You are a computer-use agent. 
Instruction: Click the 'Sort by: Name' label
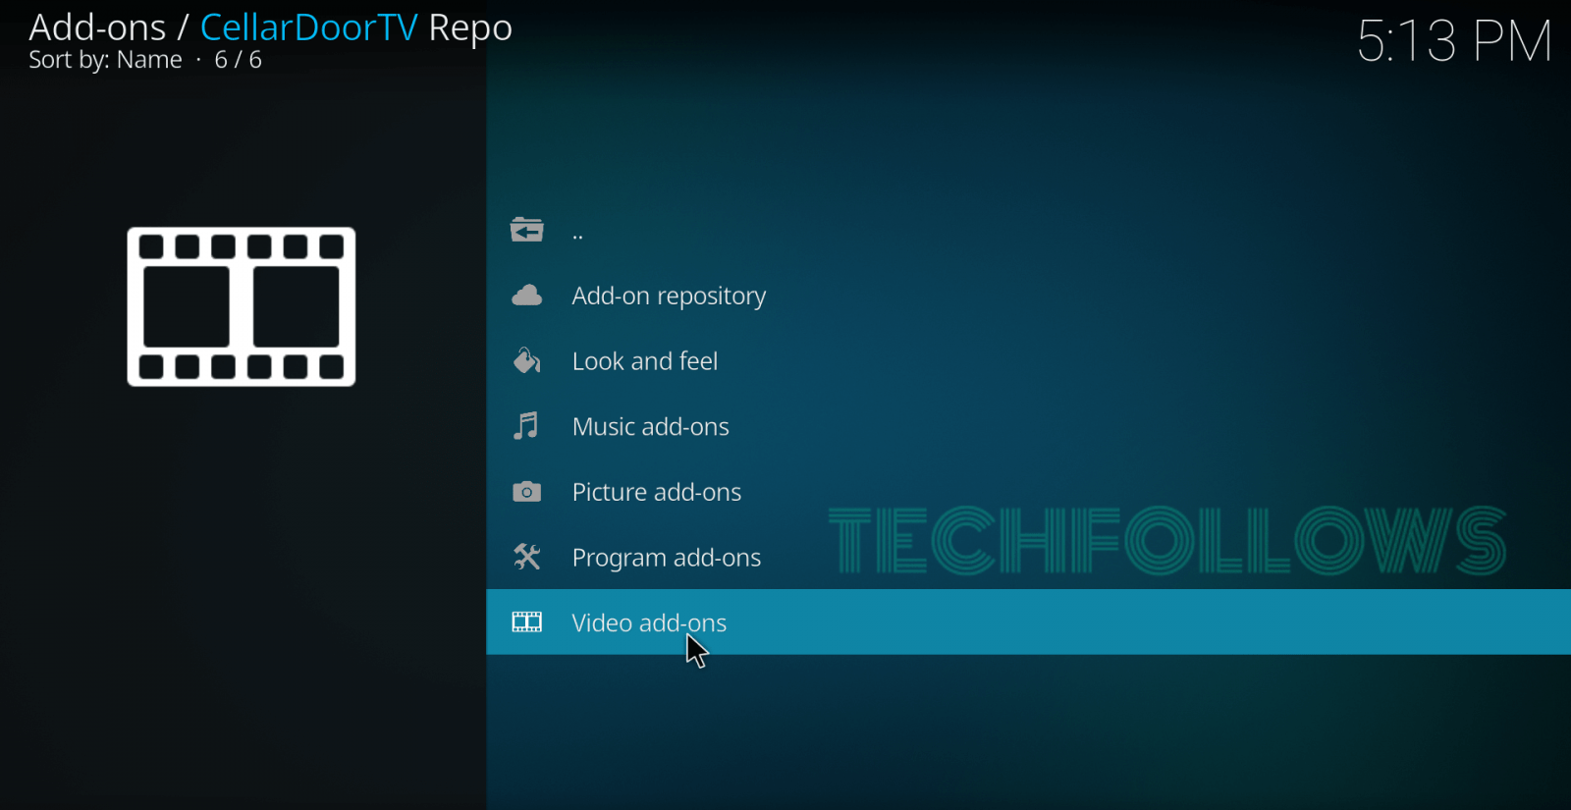click(x=105, y=60)
